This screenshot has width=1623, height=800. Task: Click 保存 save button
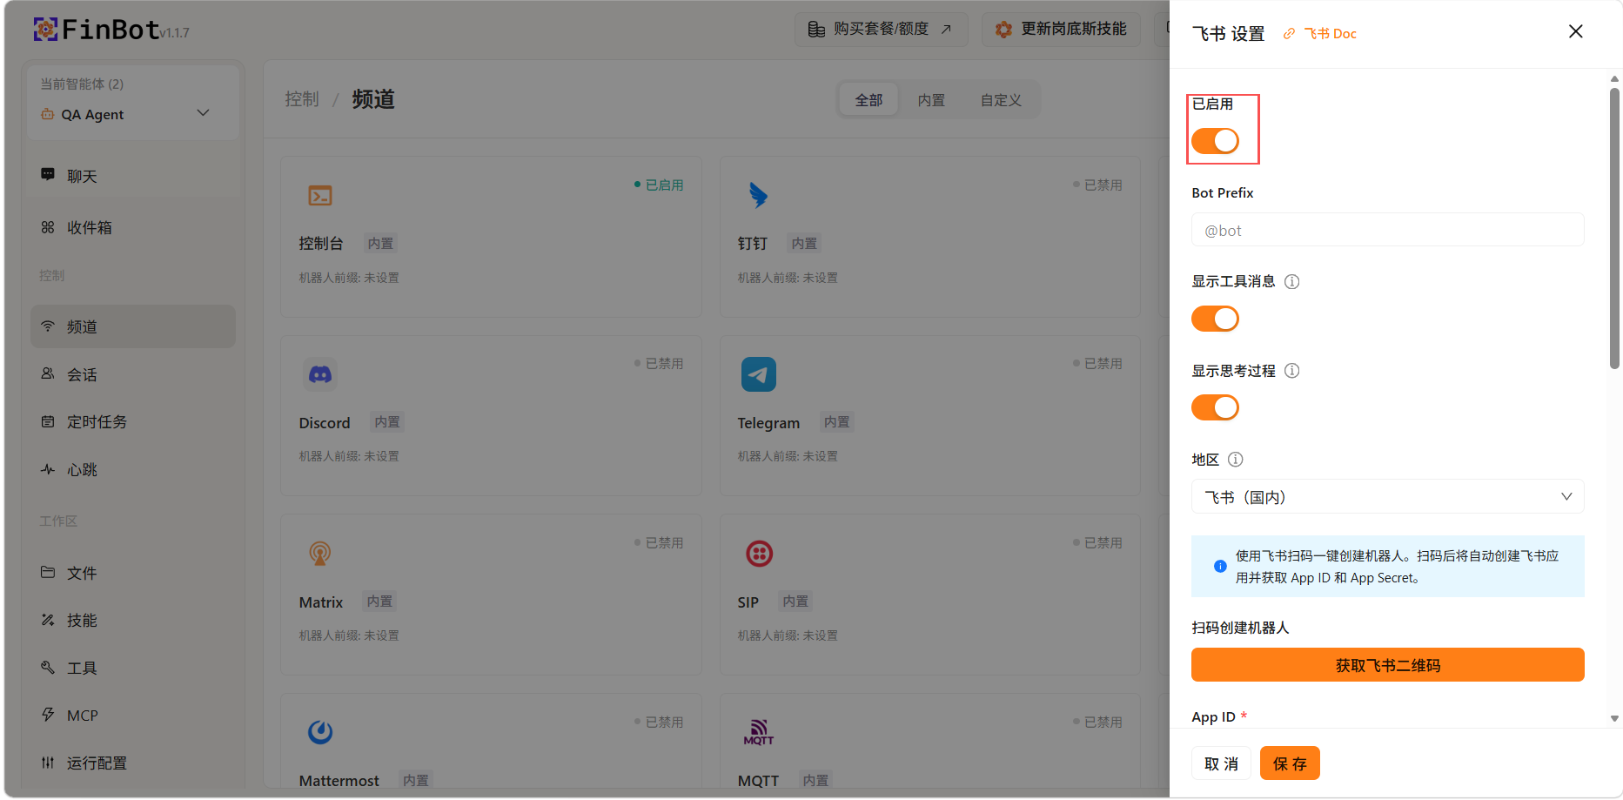(1290, 763)
